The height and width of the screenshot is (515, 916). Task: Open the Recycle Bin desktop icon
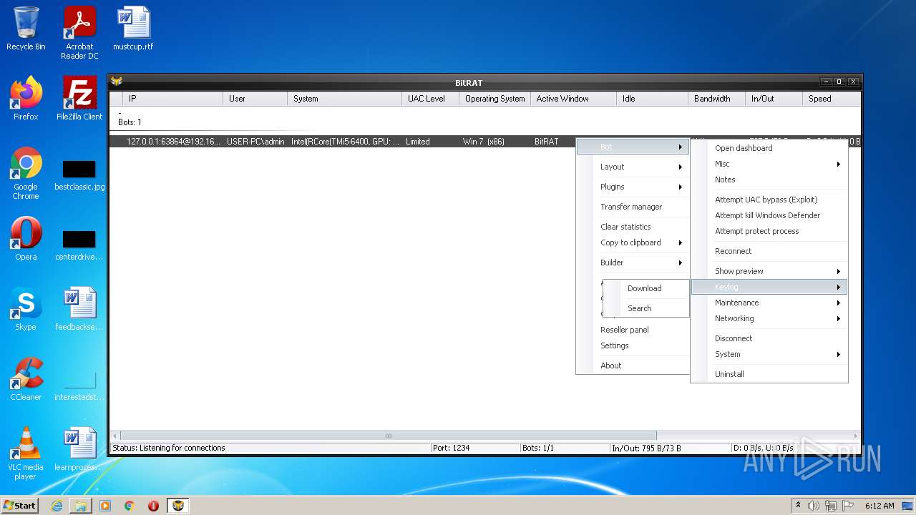[x=26, y=29]
